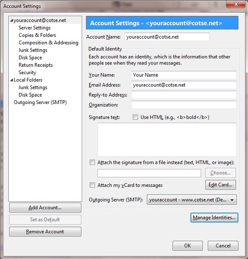Click the Edit Card button
The image size is (248, 259).
[x=220, y=185]
